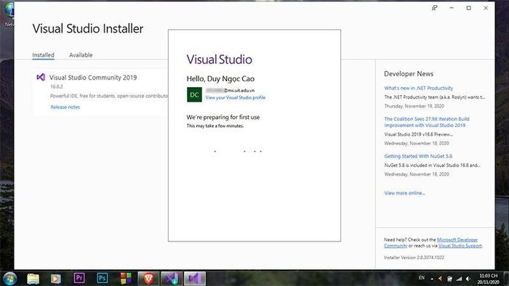Open Release notes link
The image size is (509, 286).
pos(65,107)
